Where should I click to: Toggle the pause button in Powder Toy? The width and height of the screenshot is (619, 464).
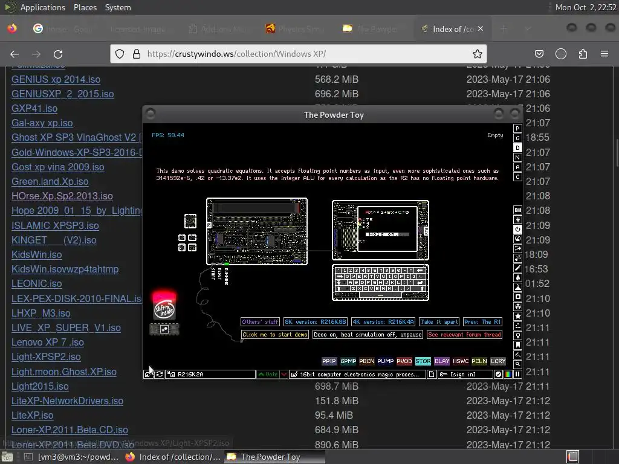pos(517,374)
